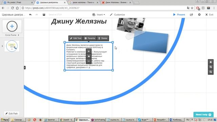The image size is (217, 122).
Task: Open the Пуск start menu
Action: tap(4, 120)
